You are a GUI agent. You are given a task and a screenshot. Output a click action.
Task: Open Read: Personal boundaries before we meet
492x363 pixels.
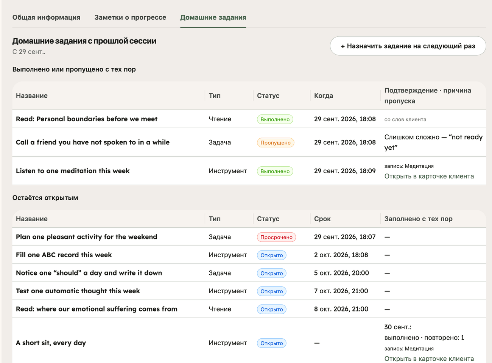(87, 119)
